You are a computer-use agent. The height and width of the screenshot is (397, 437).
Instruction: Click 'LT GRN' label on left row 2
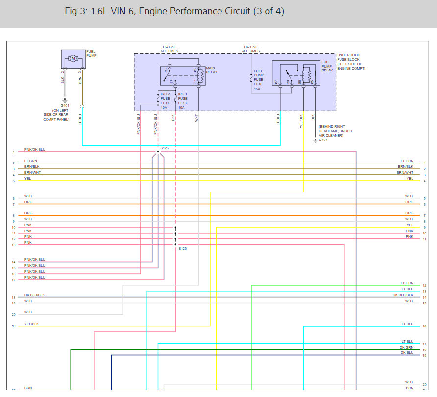[30, 161]
